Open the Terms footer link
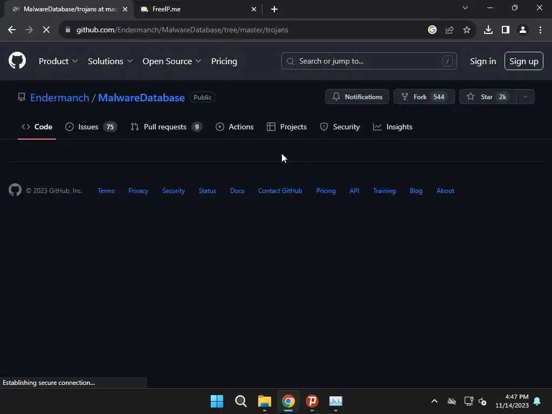552x414 pixels. click(x=106, y=191)
